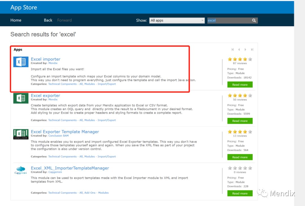Image resolution: width=305 pixels, height=206 pixels.
Task: Click Mendix creator link under Excel exporter
Action: click(53, 100)
